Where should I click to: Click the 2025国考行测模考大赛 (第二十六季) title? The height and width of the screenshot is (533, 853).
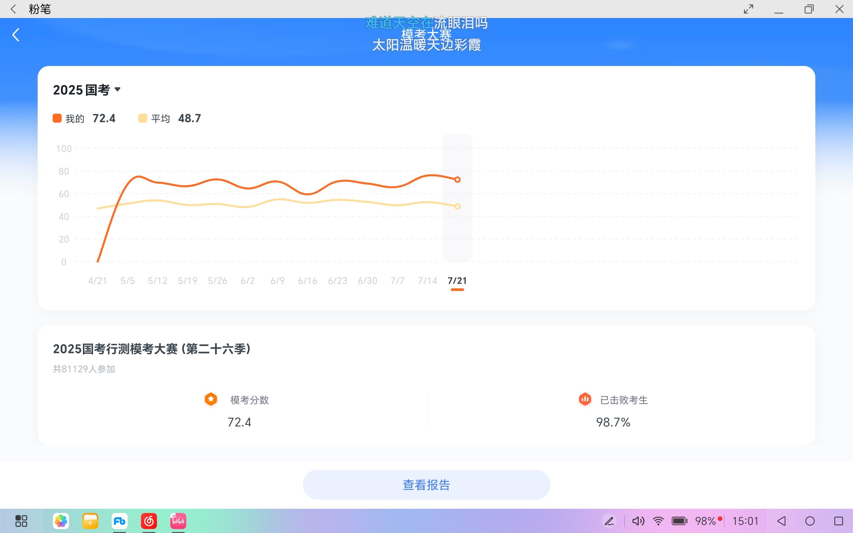(152, 349)
